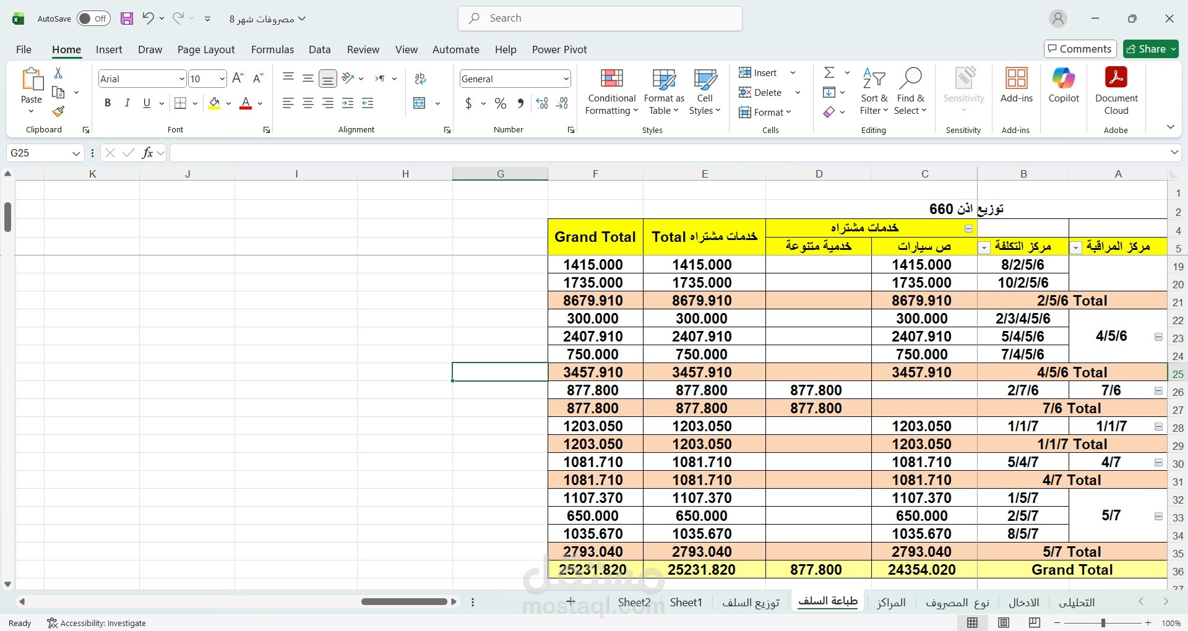Select Find & Select tool
The width and height of the screenshot is (1188, 631).
click(910, 91)
